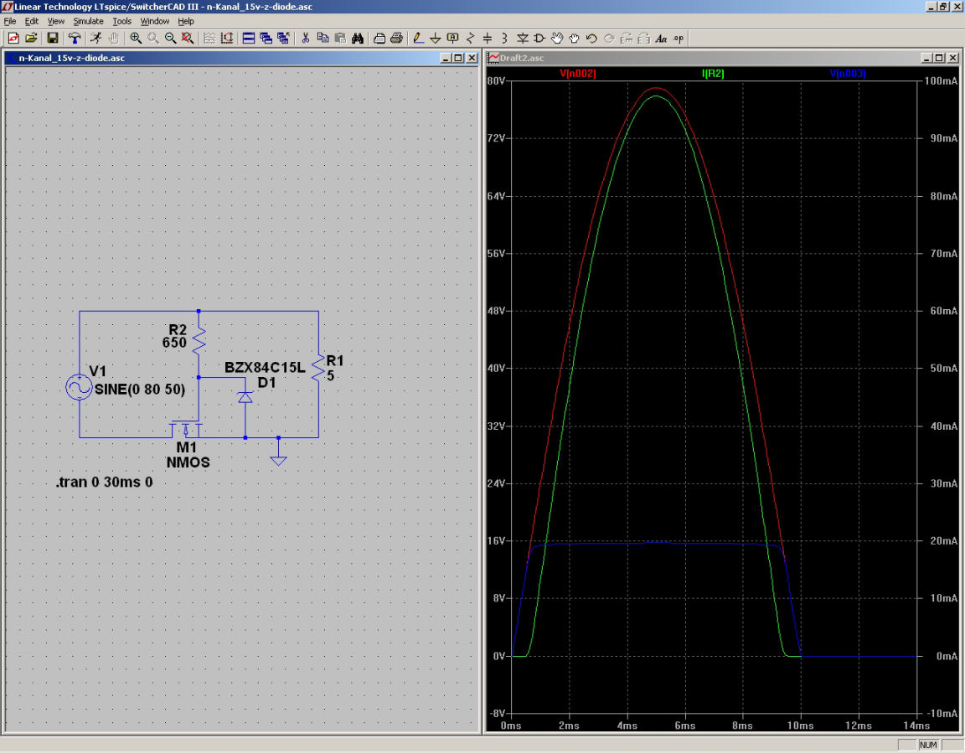Screen dimensions: 965x754
Task: Save the schematic with the floppy icon
Action: click(52, 39)
